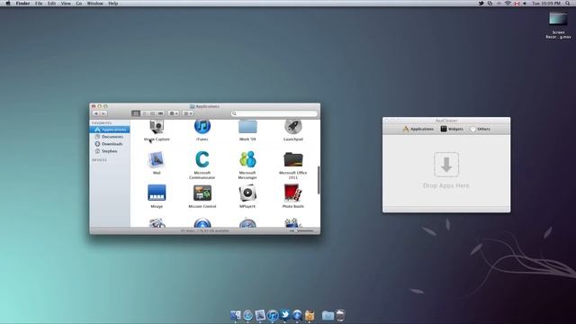Click the clock in menu bar

click(546, 4)
